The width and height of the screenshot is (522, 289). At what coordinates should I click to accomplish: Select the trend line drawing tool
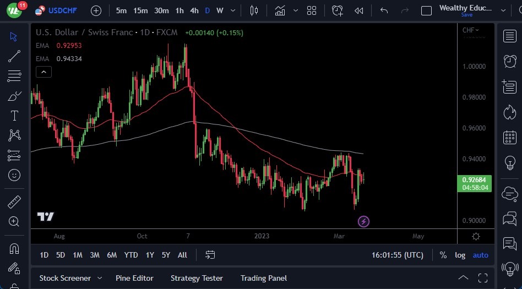[14, 56]
